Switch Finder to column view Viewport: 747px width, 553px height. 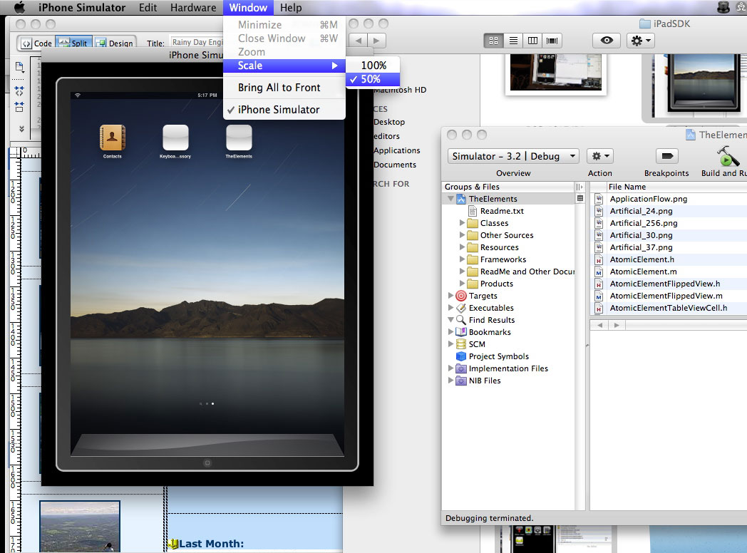click(x=532, y=41)
